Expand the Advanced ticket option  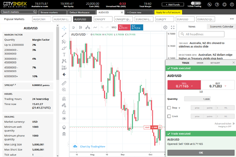tap(225, 124)
